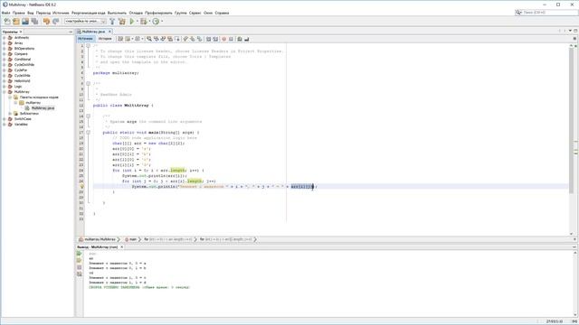
Task: Start macro recording with red circle icon
Action: click(x=223, y=39)
